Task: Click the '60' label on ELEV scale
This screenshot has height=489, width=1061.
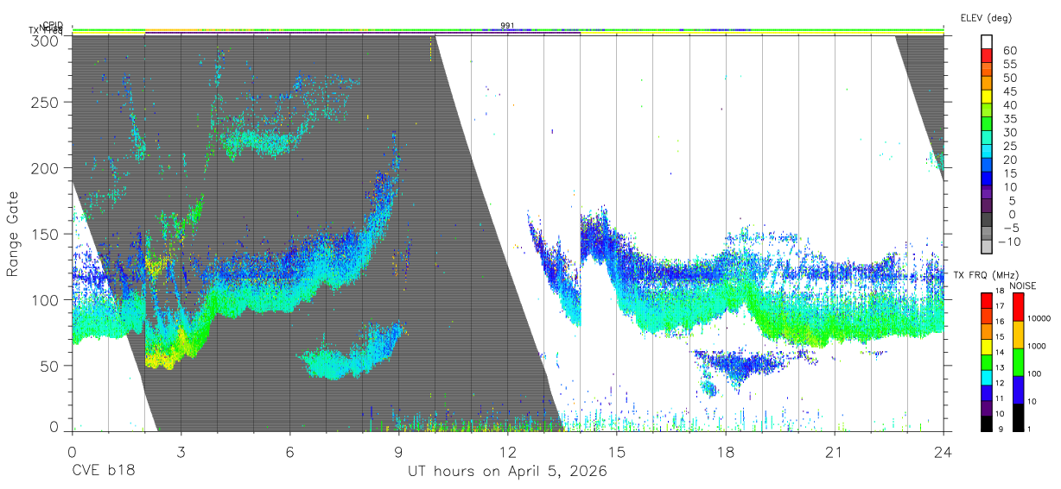Action: click(x=1011, y=49)
